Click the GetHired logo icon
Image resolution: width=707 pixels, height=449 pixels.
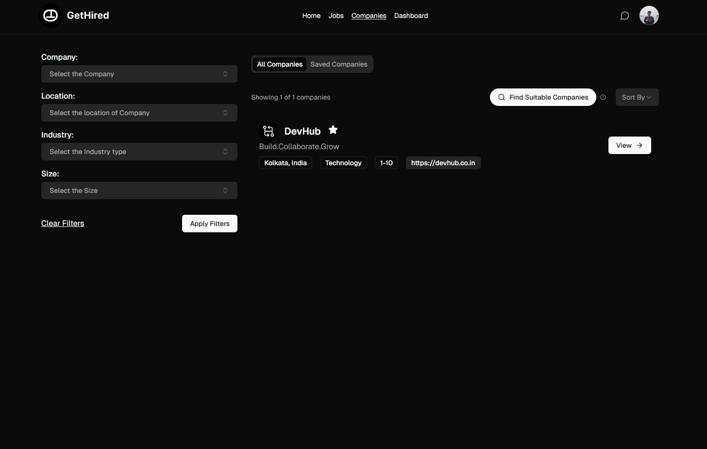point(50,16)
